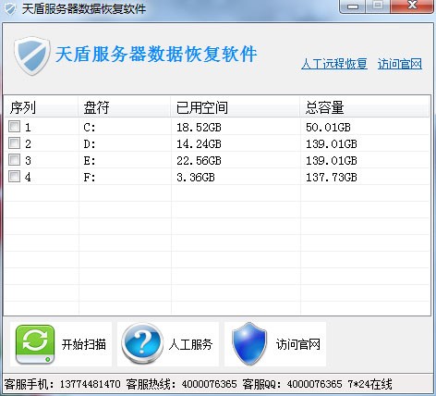Click the green start scan drive icon
The height and width of the screenshot is (396, 436).
(x=35, y=344)
